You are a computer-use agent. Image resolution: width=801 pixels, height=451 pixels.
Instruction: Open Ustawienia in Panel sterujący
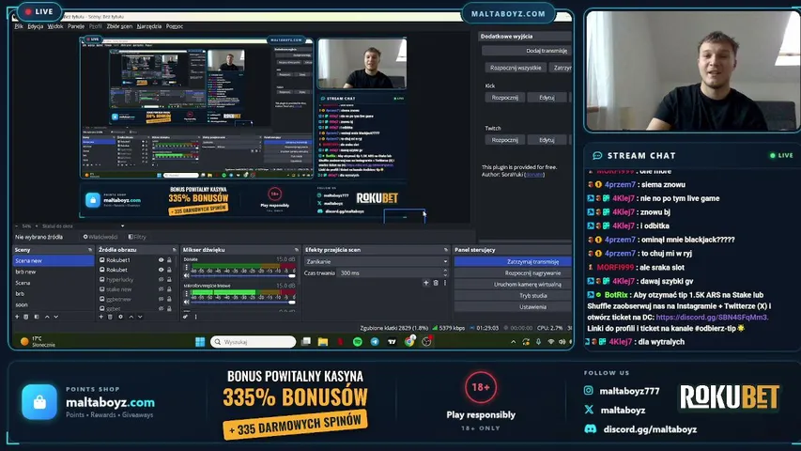click(x=513, y=307)
